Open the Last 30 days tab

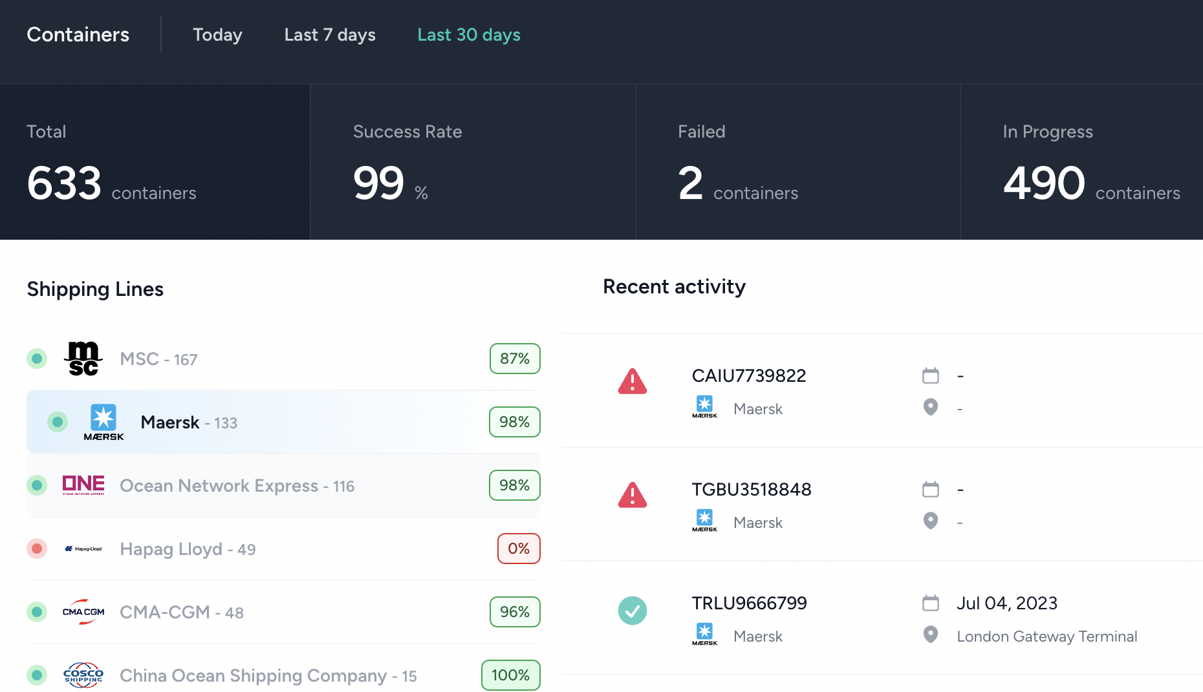pos(468,35)
